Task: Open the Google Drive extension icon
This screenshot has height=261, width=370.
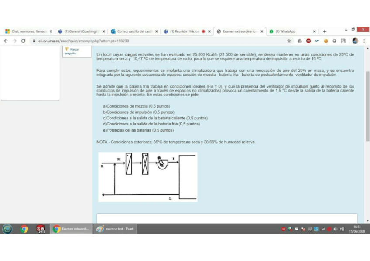Action: [300, 41]
